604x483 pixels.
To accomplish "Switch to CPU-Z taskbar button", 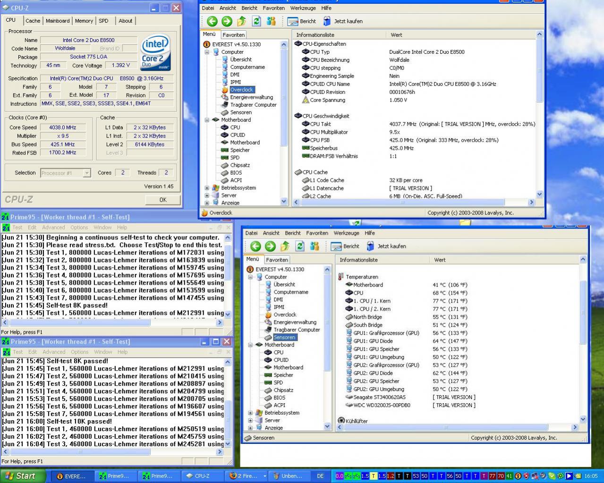I will pos(202,476).
